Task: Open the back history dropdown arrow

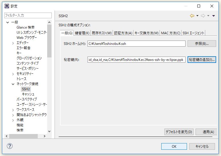Action: [197, 16]
